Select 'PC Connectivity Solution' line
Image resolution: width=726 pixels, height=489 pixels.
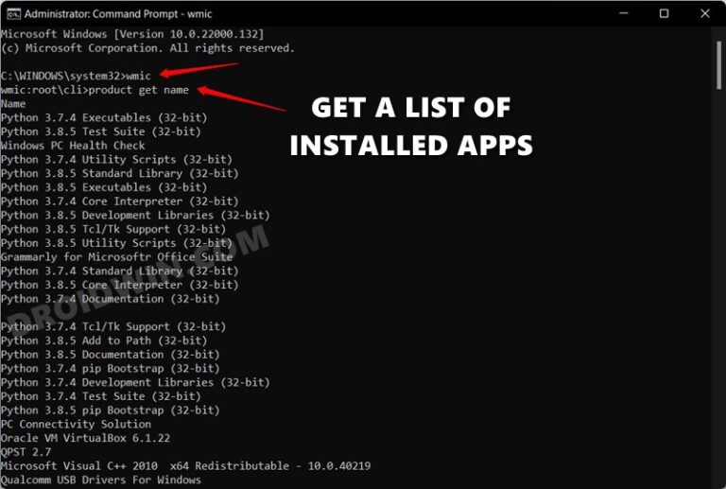coord(76,424)
